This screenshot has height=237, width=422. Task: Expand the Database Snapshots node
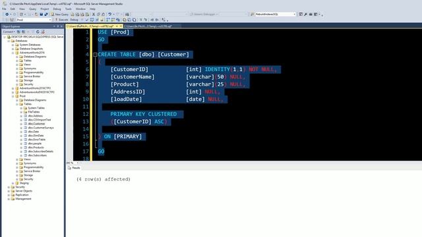13,49
